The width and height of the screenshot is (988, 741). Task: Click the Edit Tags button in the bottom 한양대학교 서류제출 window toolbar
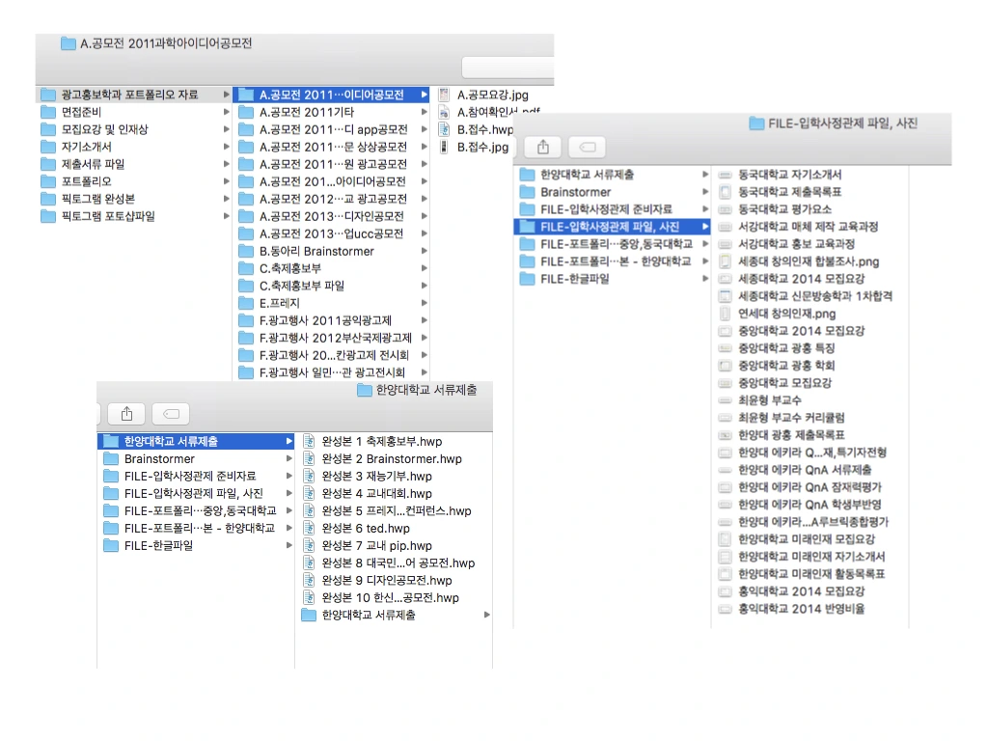point(171,413)
